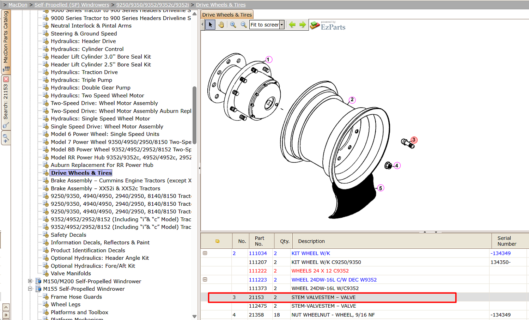This screenshot has height=320, width=529.
Task: Click MacDon breadcrumb link
Action: (x=18, y=5)
